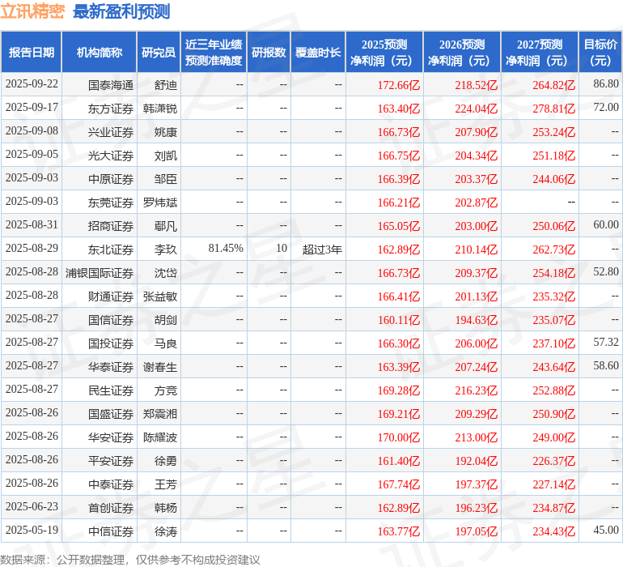This screenshot has height=567, width=623.
Task: Click institution name 民生证券
Action: [x=111, y=390]
